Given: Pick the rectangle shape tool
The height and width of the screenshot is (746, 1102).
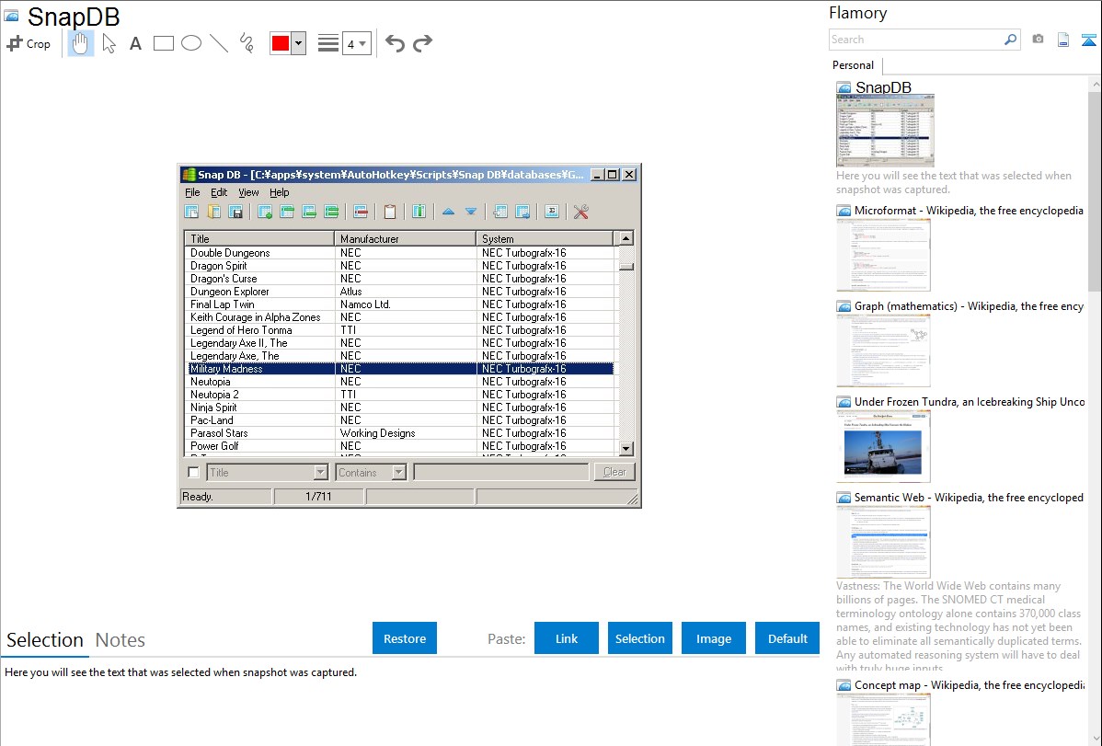Looking at the screenshot, I should click(x=164, y=43).
